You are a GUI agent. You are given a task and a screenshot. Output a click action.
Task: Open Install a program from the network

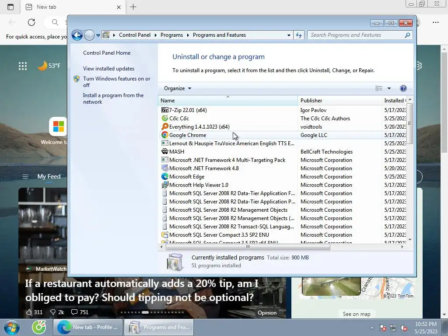pos(113,98)
